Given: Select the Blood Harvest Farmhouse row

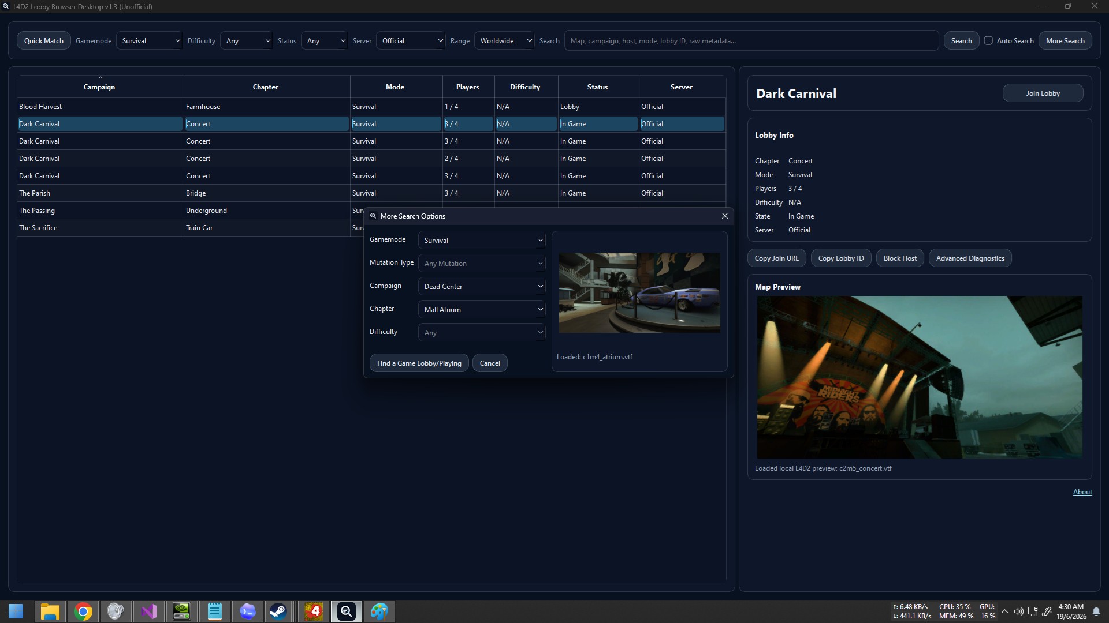Looking at the screenshot, I should pyautogui.click(x=371, y=107).
